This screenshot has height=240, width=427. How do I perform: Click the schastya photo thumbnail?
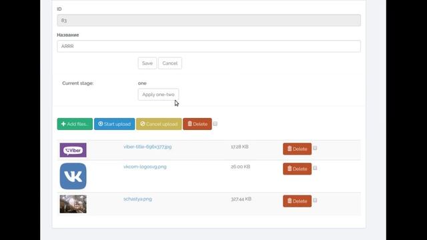(73, 204)
